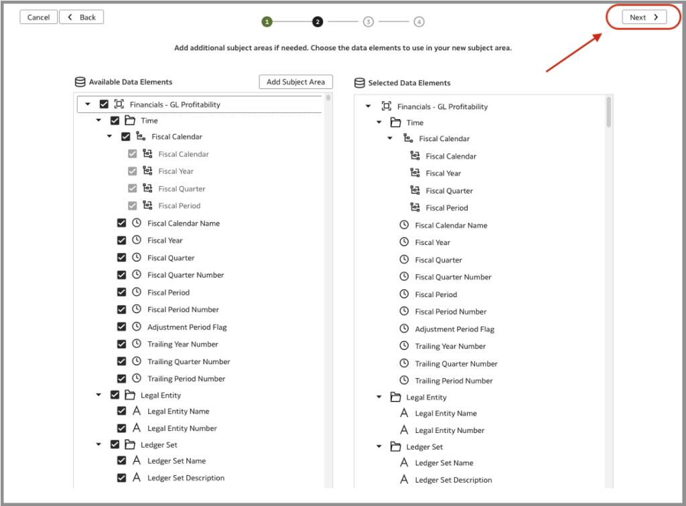Click the level icon next to Fiscal Quarter

149,188
